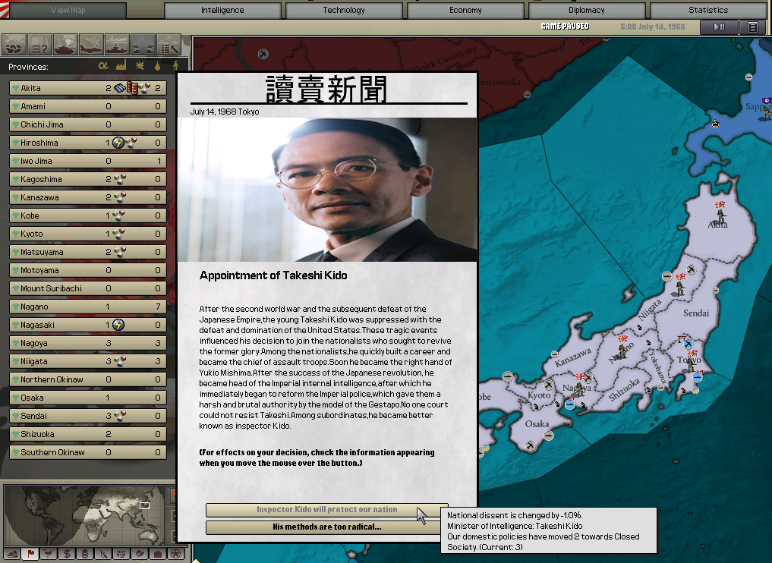Switch to terrain map mode icon
The image size is (772, 563).
(12, 554)
